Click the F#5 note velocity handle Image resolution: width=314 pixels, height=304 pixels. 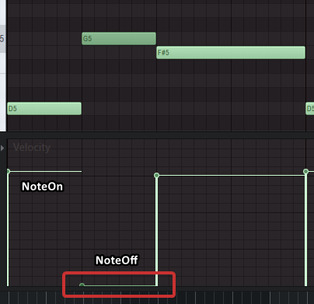pyautogui.click(x=156, y=176)
